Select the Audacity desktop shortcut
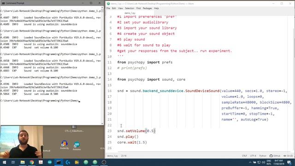 click(x=65, y=145)
